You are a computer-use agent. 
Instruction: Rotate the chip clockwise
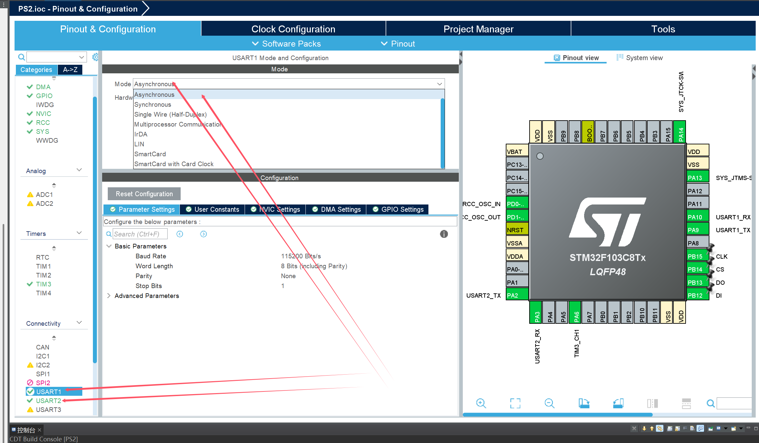584,403
